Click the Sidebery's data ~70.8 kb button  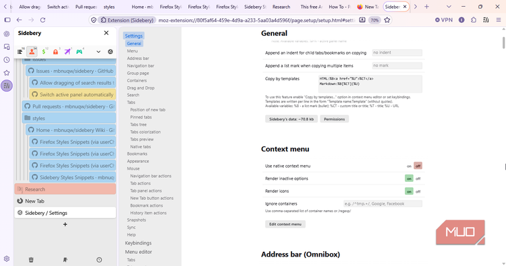tap(291, 119)
